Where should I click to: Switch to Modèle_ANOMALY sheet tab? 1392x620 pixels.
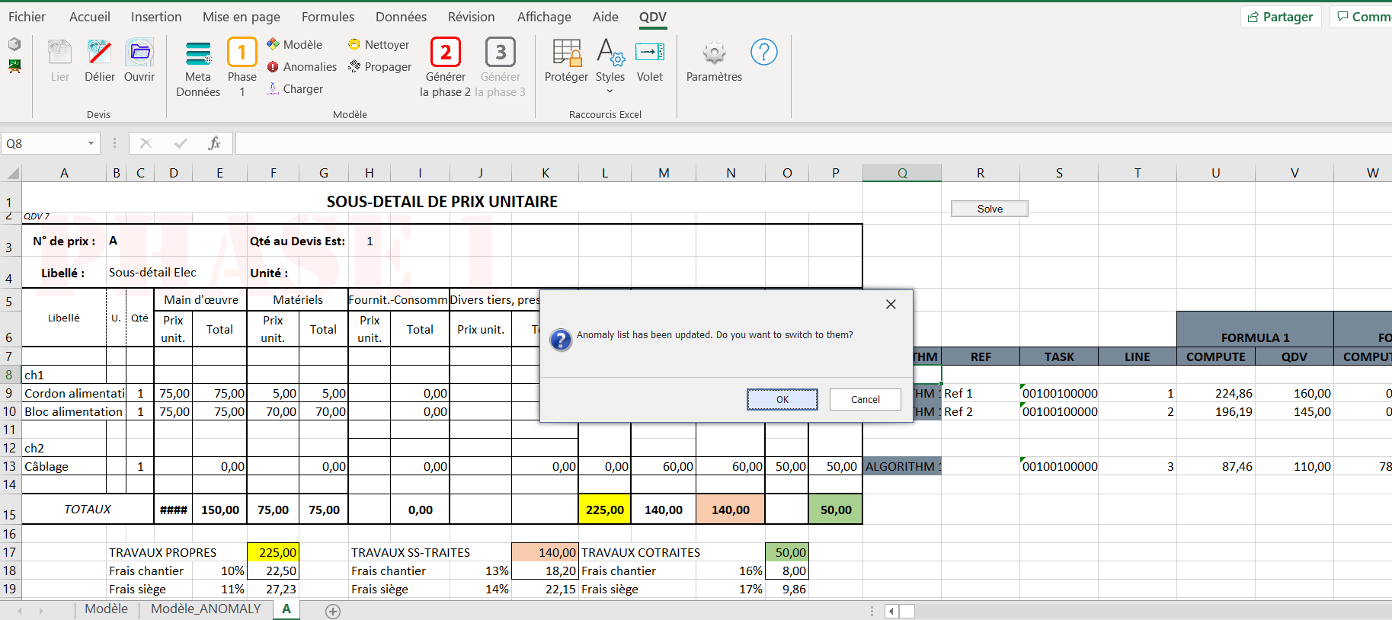click(x=206, y=609)
